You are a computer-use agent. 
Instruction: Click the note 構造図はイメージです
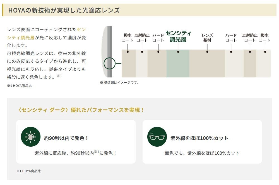[120, 82]
